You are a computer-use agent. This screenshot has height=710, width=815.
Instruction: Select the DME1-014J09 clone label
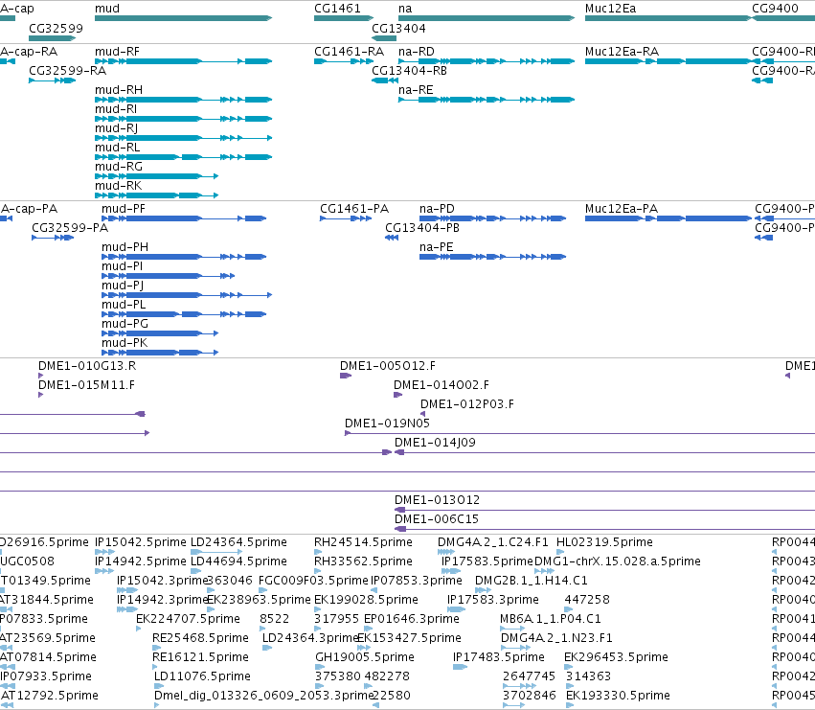pos(435,443)
